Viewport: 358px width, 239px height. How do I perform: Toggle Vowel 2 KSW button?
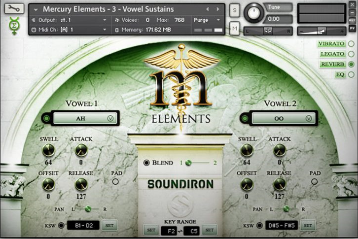point(259,226)
